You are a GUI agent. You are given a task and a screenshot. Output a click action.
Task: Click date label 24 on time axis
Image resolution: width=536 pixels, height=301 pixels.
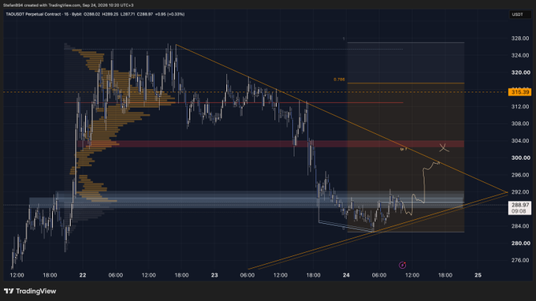click(x=346, y=275)
